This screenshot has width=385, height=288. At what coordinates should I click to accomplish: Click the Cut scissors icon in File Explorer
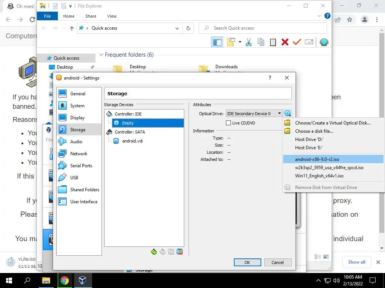[x=249, y=42]
